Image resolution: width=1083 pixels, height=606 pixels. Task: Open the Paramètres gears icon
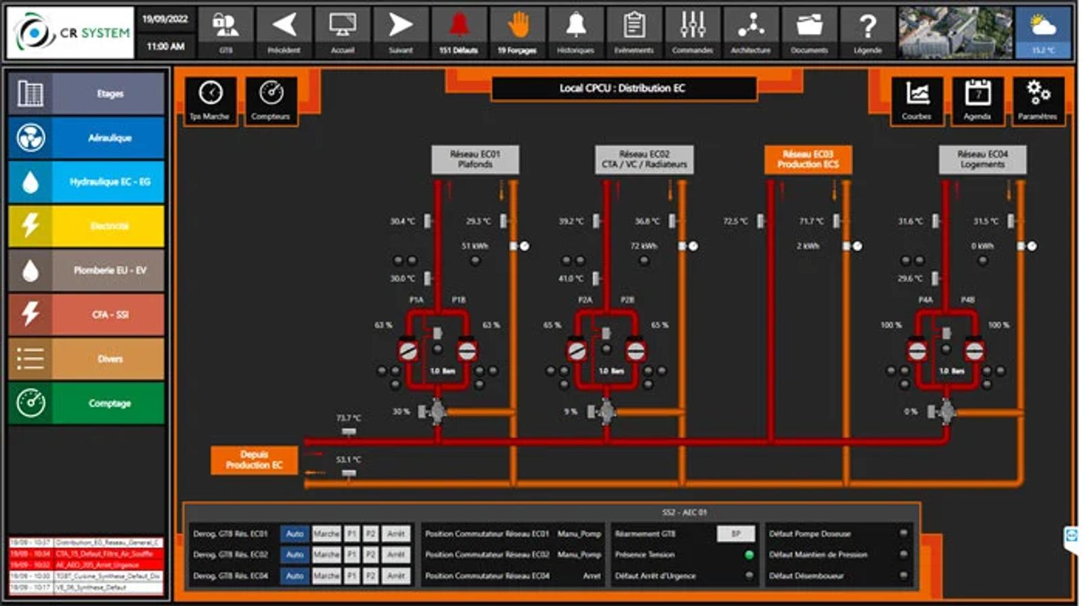point(1038,100)
